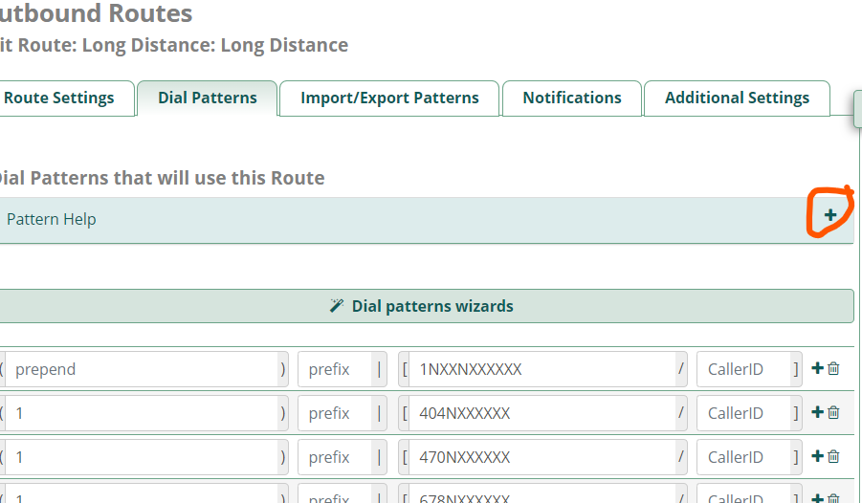Viewport: 862px width, 503px height.
Task: Click the 1NXXNXXXXXX match pattern field
Action: (542, 369)
